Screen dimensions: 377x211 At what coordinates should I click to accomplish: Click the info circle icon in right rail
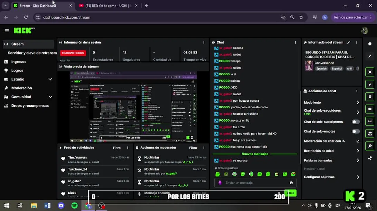370,44
